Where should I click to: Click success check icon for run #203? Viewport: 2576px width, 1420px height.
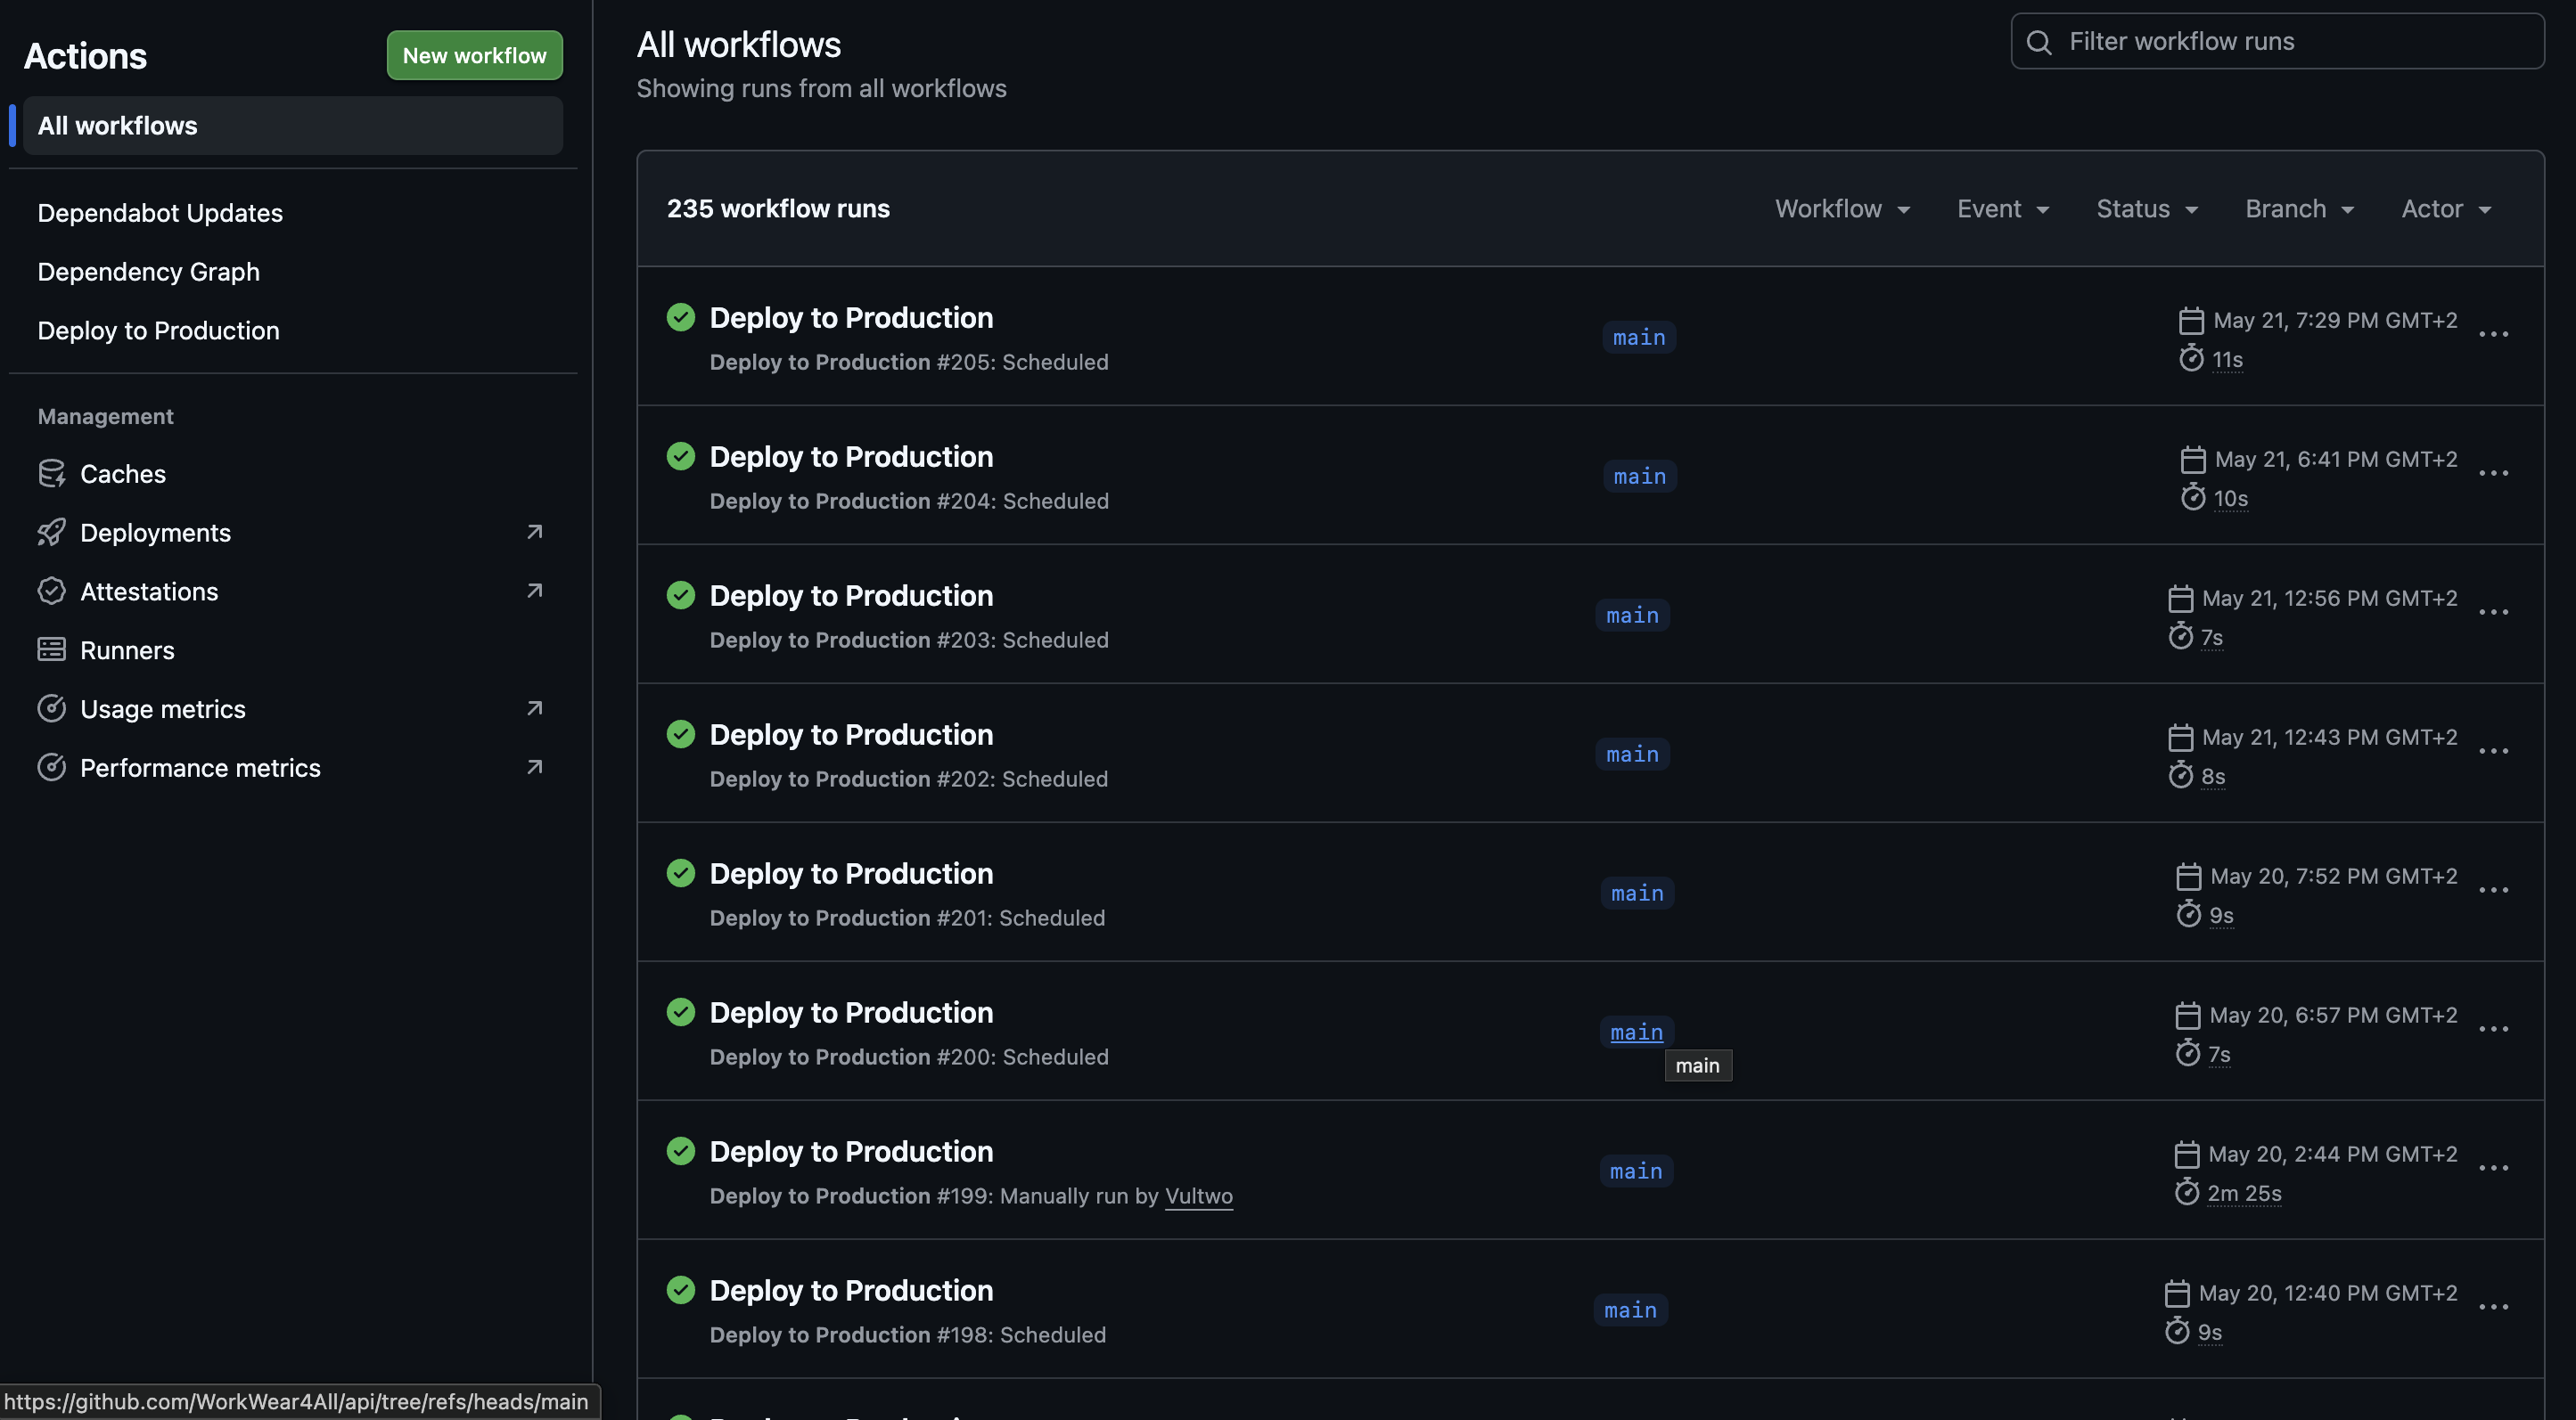(681, 594)
